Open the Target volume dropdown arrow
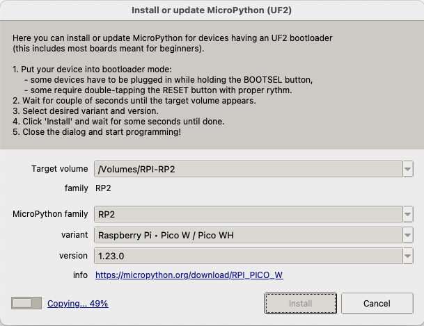The height and width of the screenshot is (326, 424). (407, 169)
